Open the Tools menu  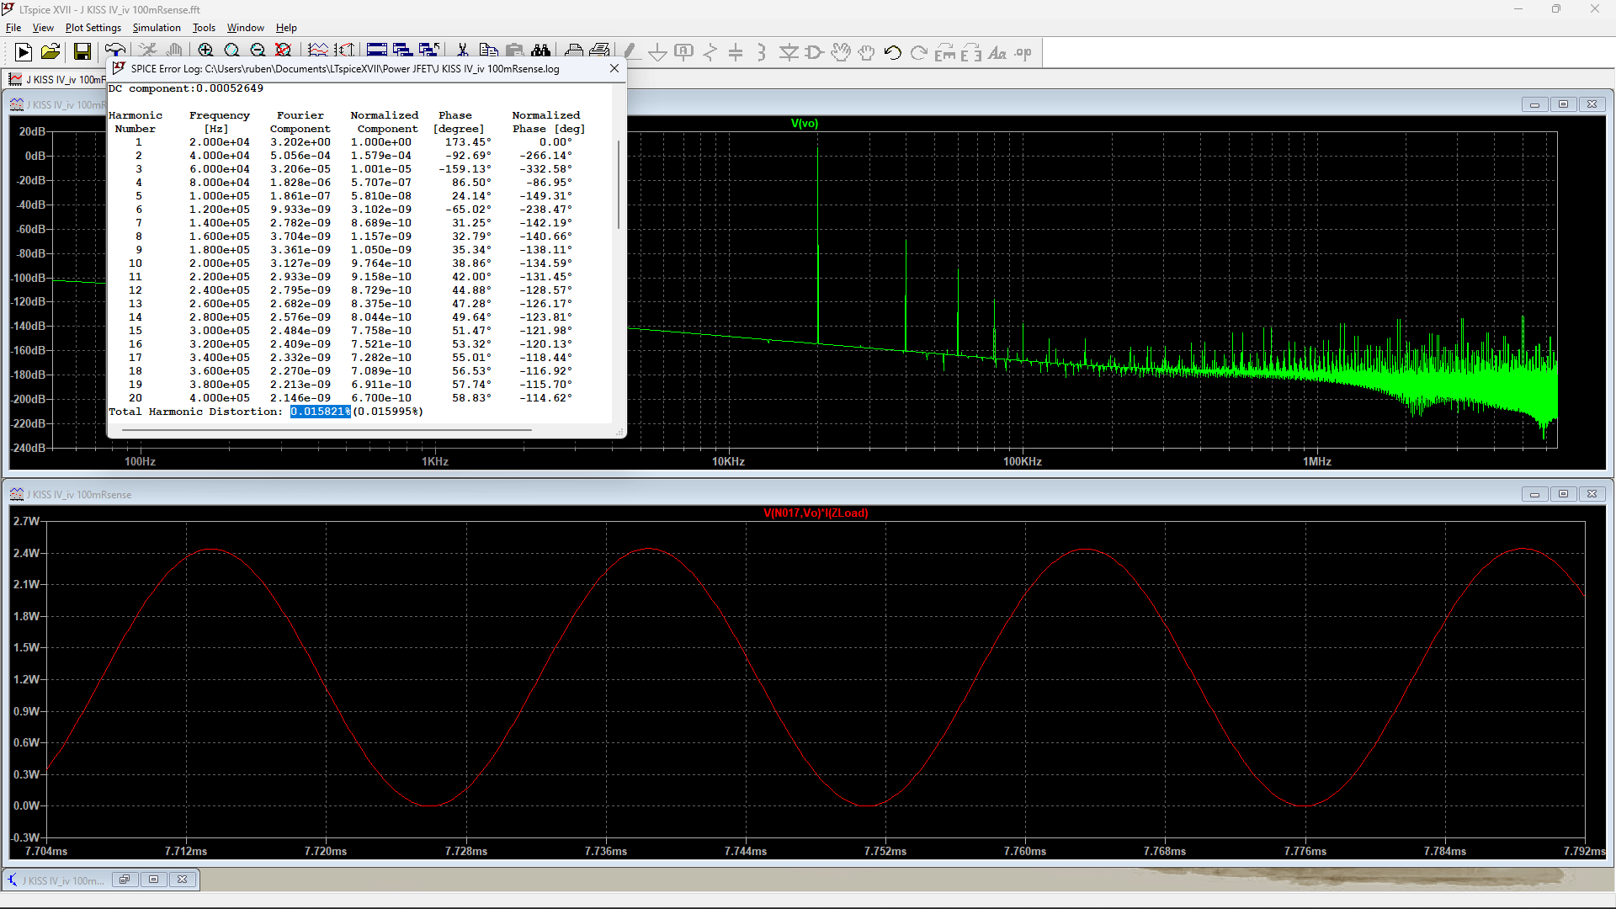[x=204, y=28]
